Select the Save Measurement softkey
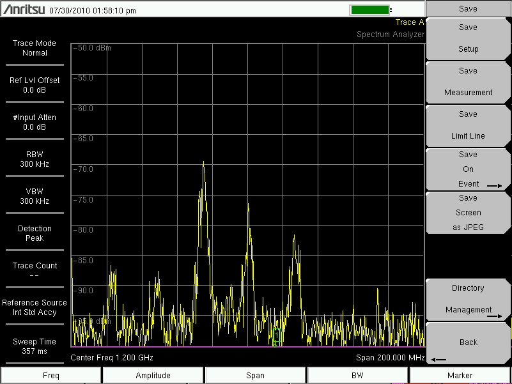The height and width of the screenshot is (384, 512). (469, 82)
